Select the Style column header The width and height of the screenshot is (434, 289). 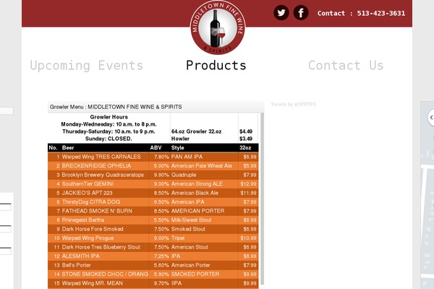coord(178,147)
